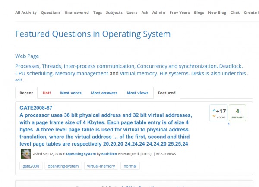Screen dimensions: 259x187
Task: Open the Most views tab
Action: pyautogui.click(x=137, y=93)
